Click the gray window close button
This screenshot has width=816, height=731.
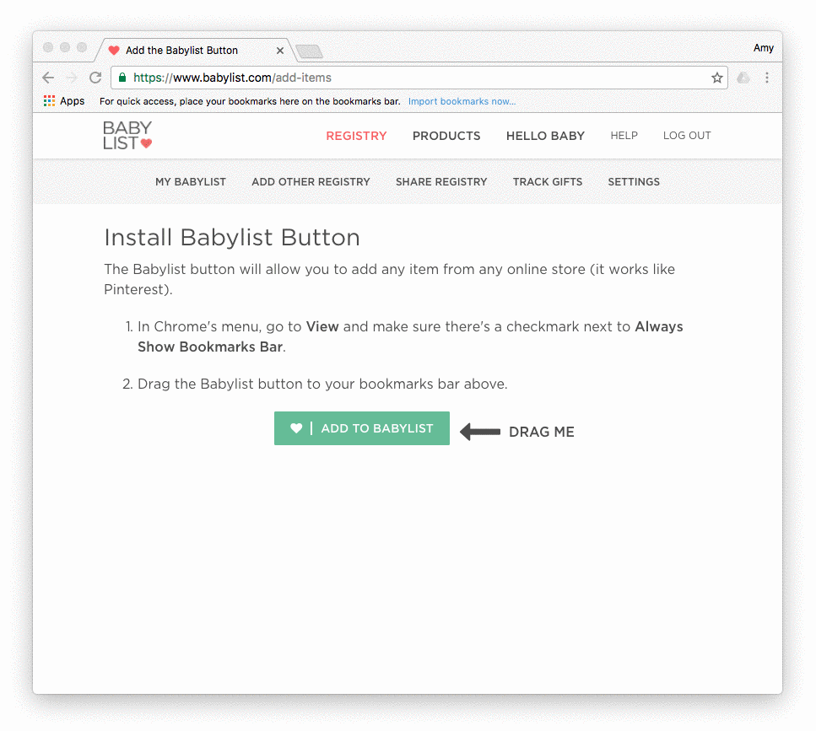(x=48, y=47)
